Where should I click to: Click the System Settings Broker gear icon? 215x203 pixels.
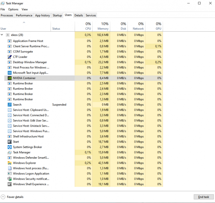[9, 147]
